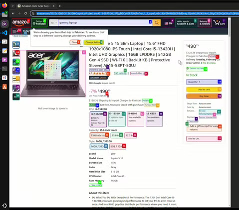239x210 pixels.
Task: Click the Buy Now button
Action: [204, 96]
